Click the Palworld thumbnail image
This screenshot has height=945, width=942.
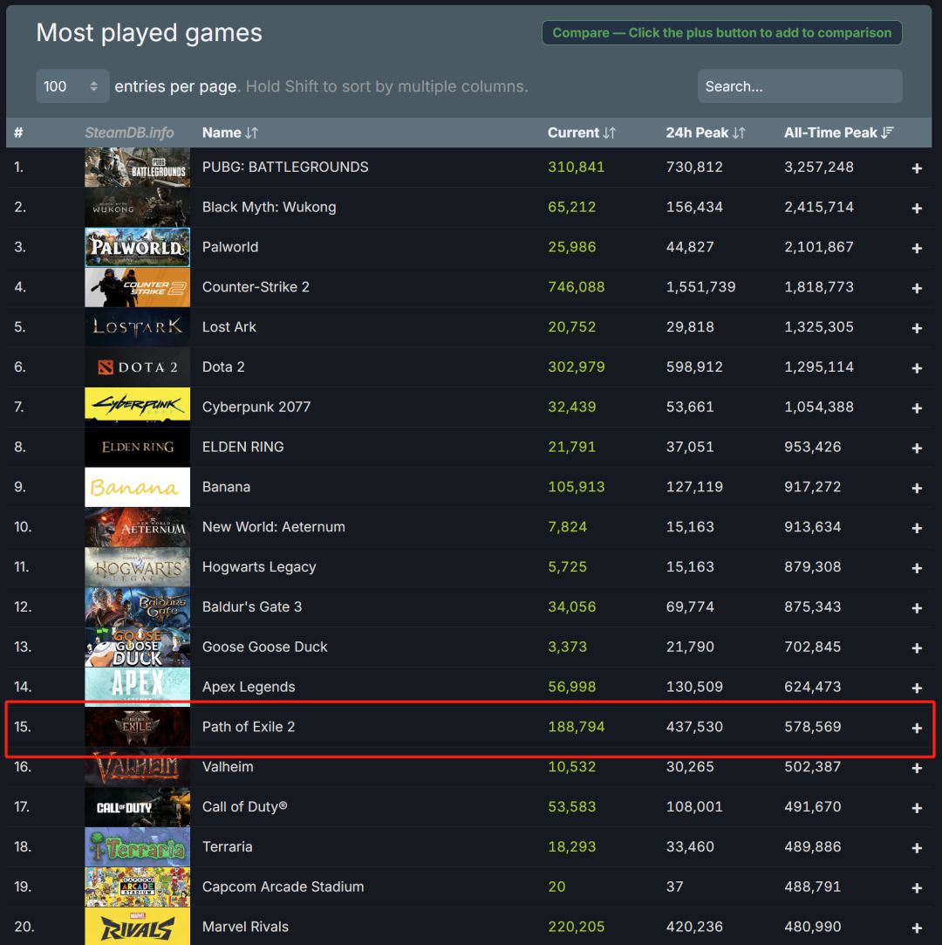coord(137,247)
